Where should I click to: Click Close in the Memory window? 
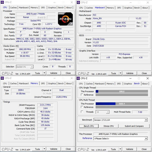(x=68, y=149)
